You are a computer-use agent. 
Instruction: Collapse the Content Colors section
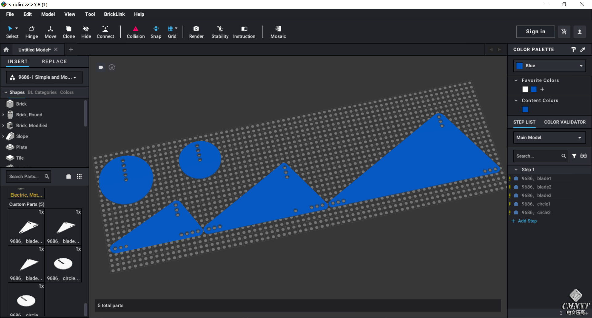(516, 100)
